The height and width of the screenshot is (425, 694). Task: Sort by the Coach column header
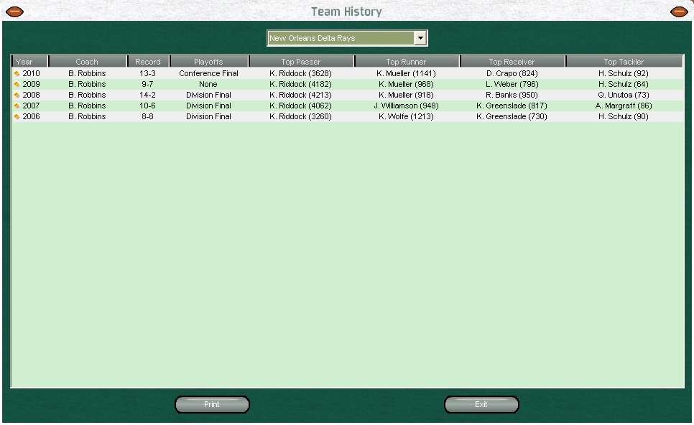(87, 62)
